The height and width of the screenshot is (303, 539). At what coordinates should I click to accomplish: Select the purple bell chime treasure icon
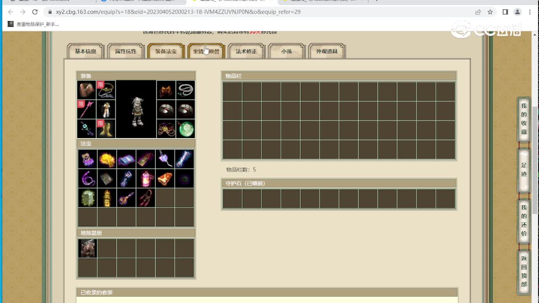coord(88,159)
